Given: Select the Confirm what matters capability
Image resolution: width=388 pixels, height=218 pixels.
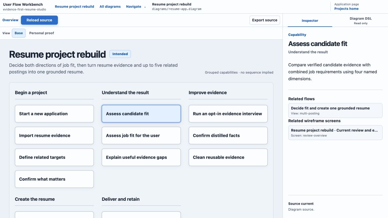Looking at the screenshot, I should click(54, 179).
